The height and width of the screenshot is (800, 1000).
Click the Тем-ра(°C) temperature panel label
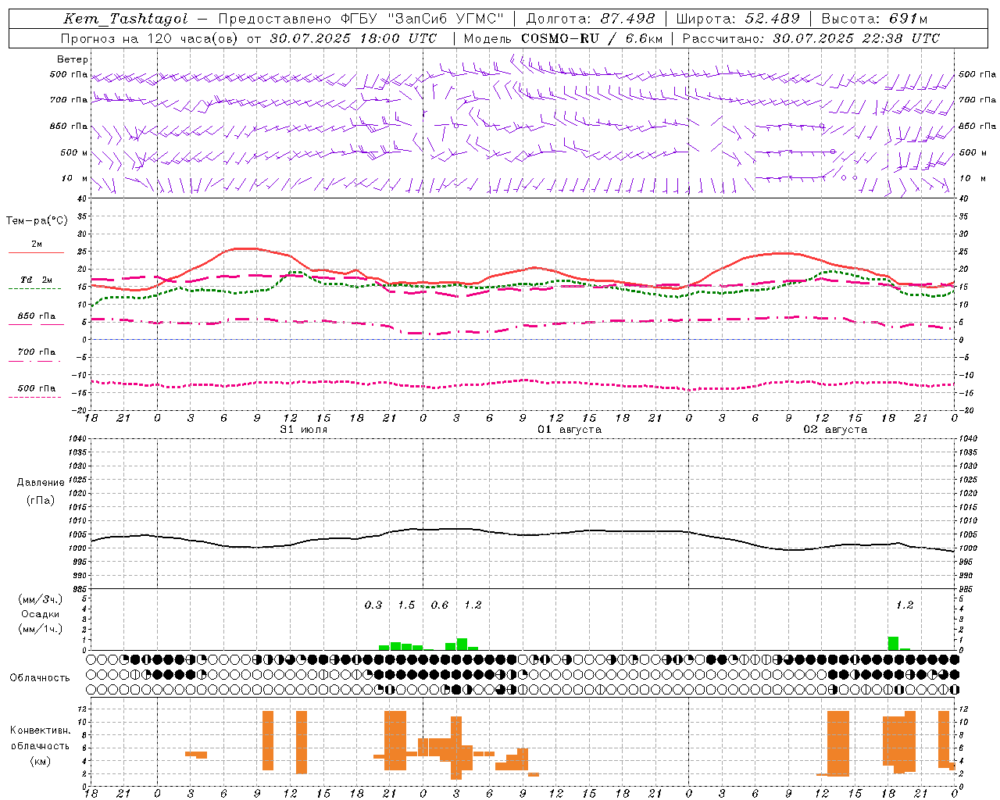click(x=37, y=221)
